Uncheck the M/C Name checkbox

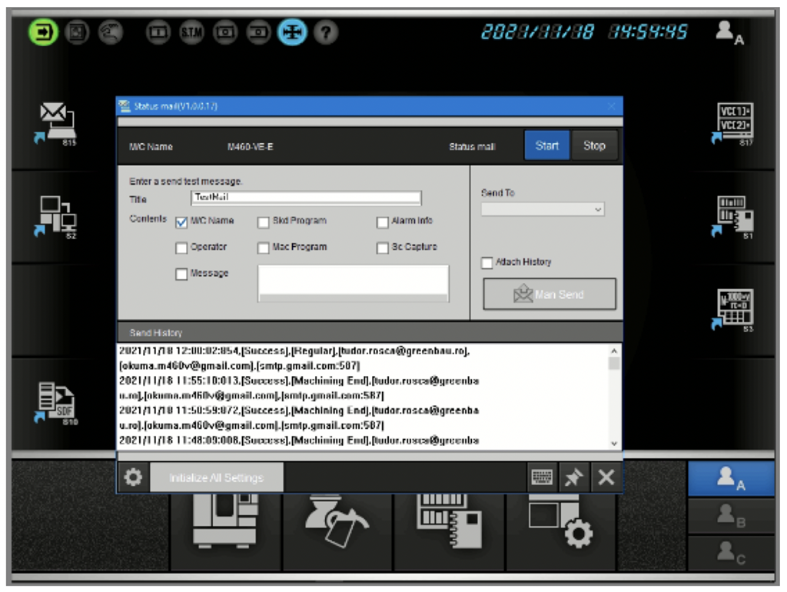click(181, 222)
